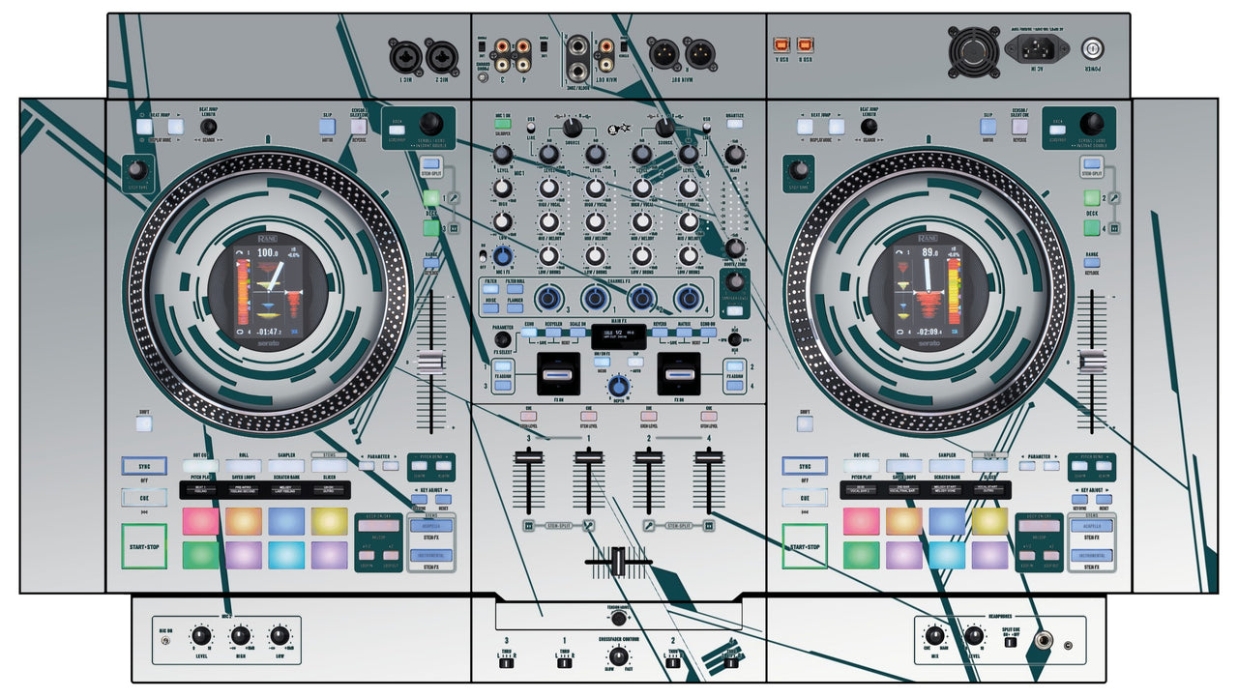Select HOT CUE pad mode on right deck
Screen dimensions: 1238x698
(x=861, y=466)
